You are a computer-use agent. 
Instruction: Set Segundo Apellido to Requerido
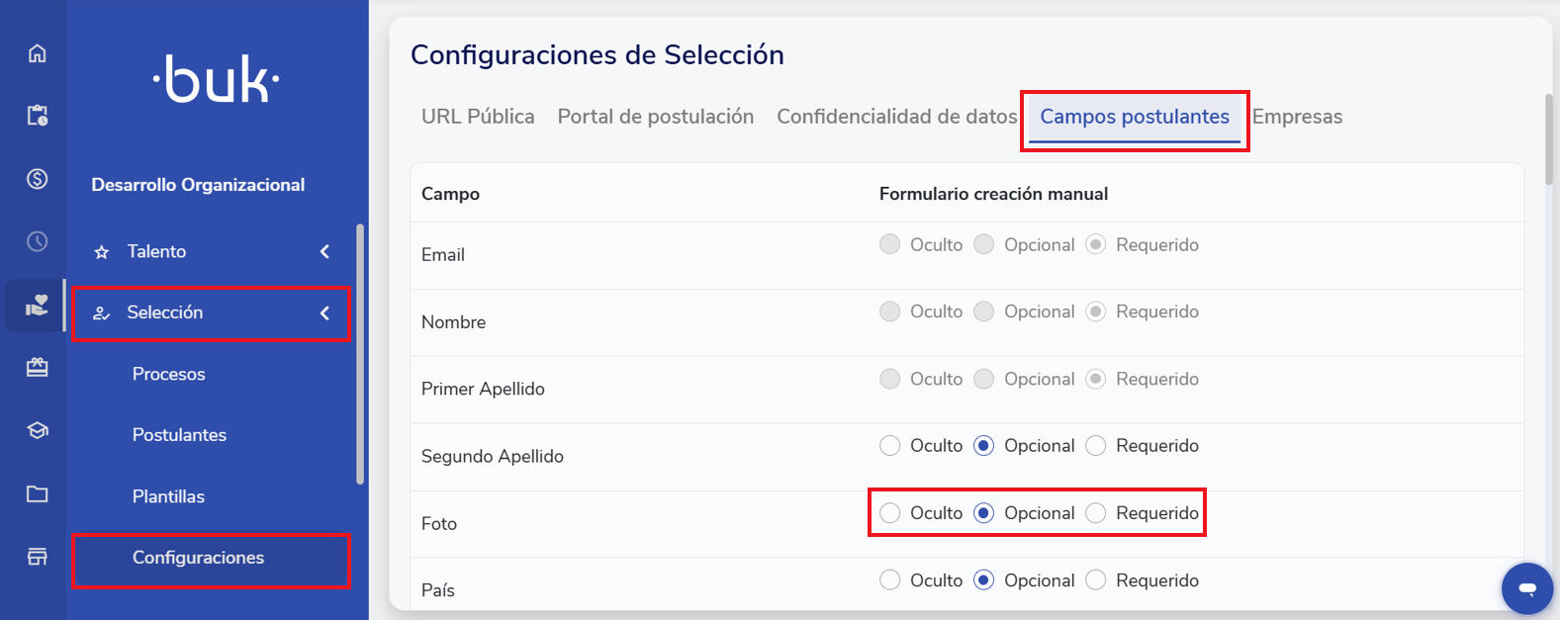point(1096,446)
